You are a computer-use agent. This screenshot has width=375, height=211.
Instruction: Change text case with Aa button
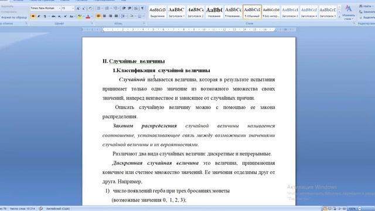71,16
